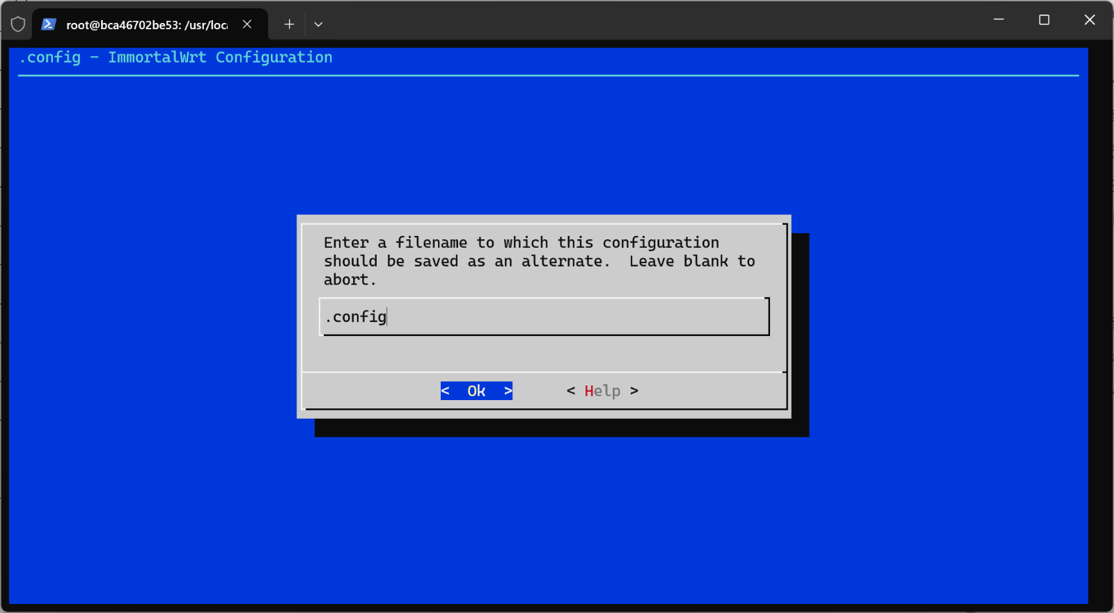Minimize the terminal window
Viewport: 1114px width, 613px height.
(x=998, y=19)
